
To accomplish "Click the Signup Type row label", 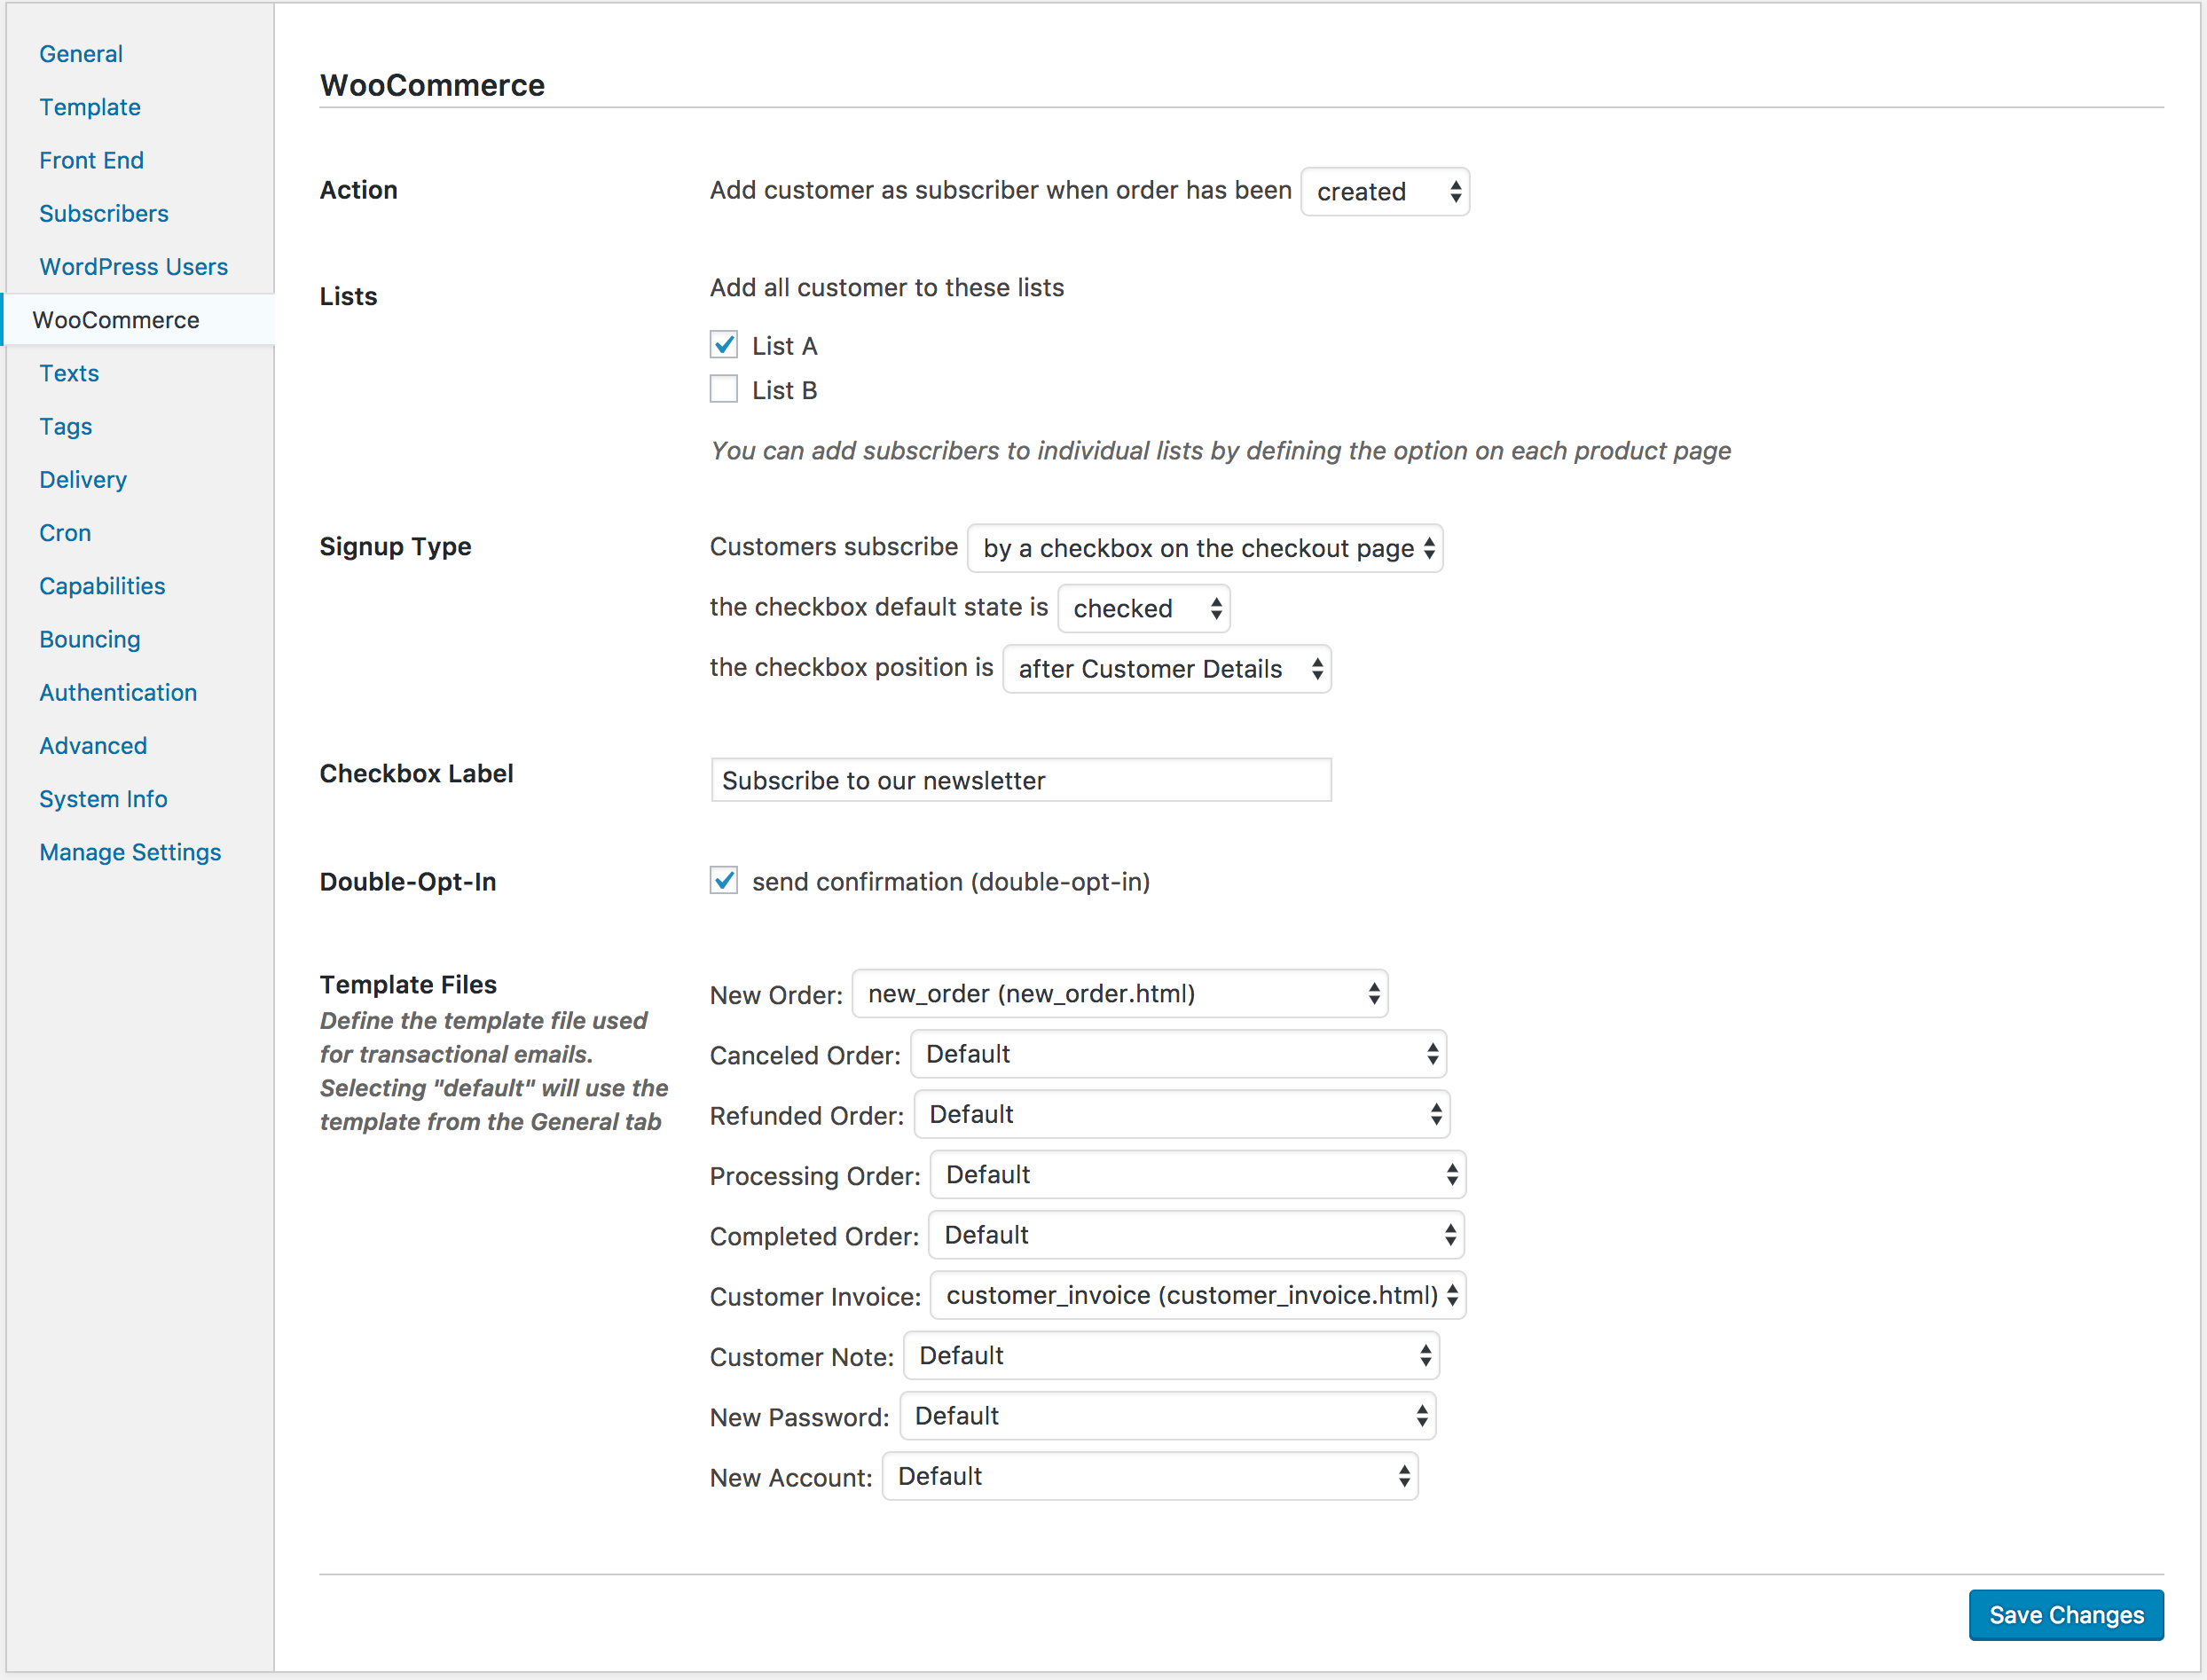I will [x=395, y=547].
